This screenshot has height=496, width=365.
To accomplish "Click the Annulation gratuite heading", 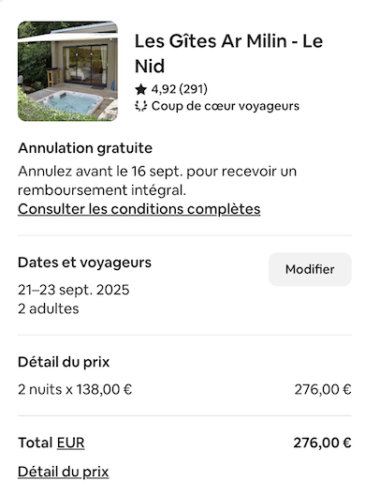I will (x=85, y=148).
